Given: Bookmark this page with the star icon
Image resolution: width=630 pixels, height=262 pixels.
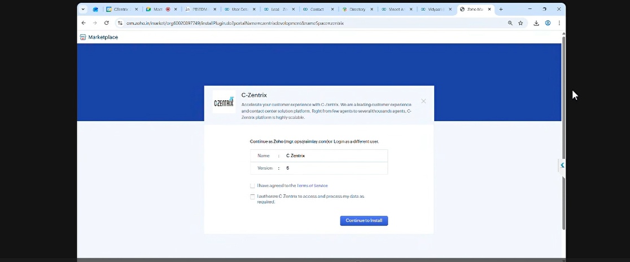Looking at the screenshot, I should click(520, 23).
